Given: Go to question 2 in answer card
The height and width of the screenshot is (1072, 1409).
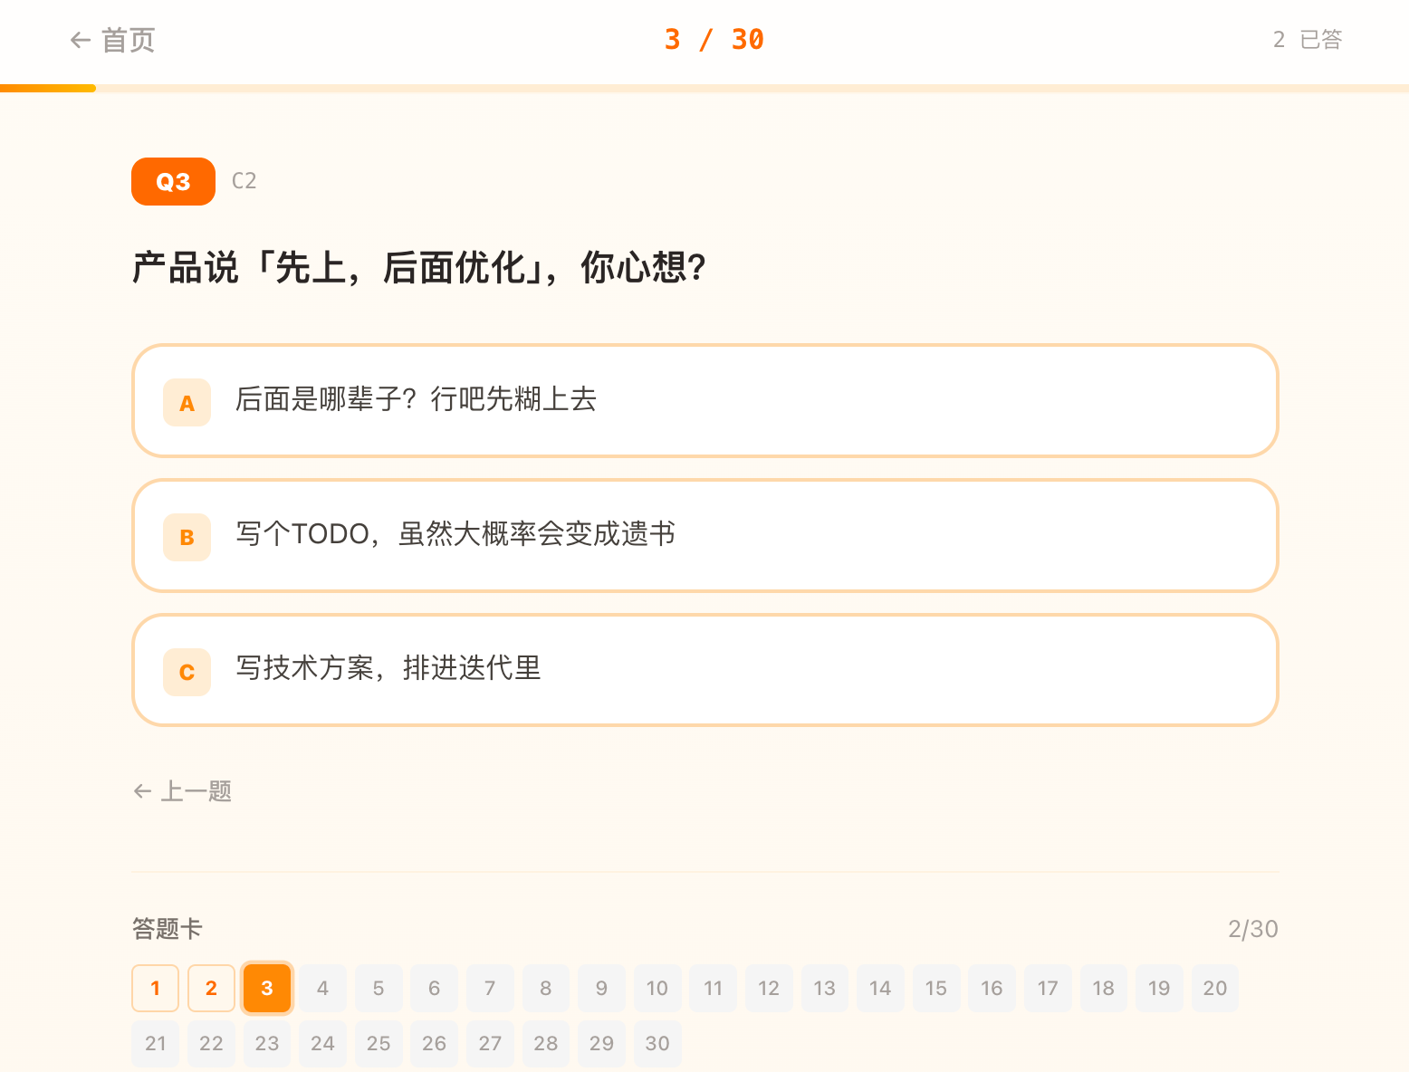Looking at the screenshot, I should (x=211, y=988).
